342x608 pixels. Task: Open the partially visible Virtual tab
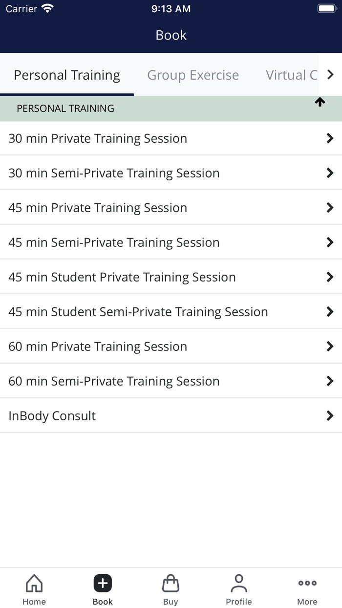click(x=292, y=75)
